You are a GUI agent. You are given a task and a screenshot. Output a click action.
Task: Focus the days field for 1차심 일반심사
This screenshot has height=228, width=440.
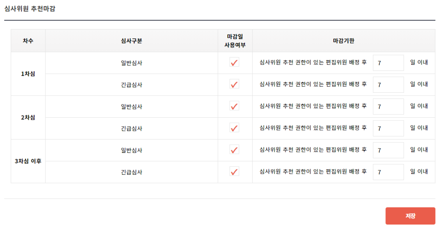coord(388,63)
